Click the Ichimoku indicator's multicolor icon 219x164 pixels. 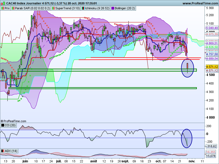pyautogui.click(x=83, y=8)
